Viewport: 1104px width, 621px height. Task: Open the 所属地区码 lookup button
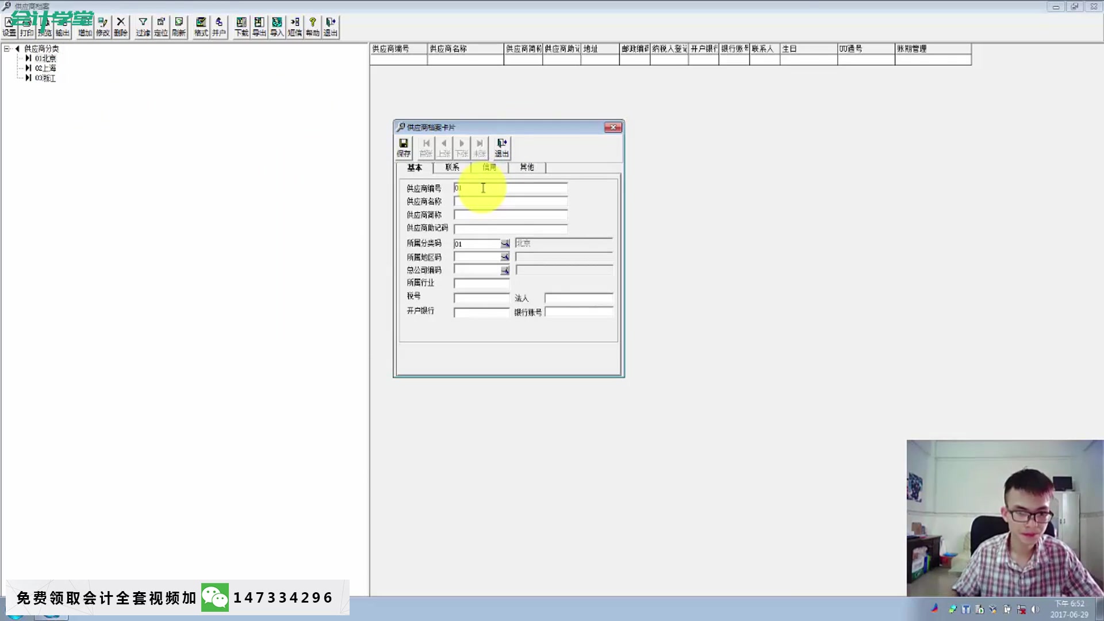(505, 257)
